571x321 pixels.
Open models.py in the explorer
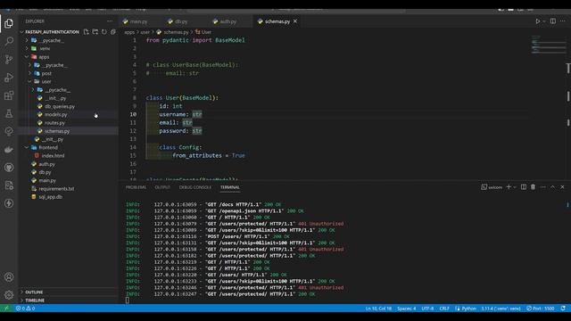coord(55,115)
